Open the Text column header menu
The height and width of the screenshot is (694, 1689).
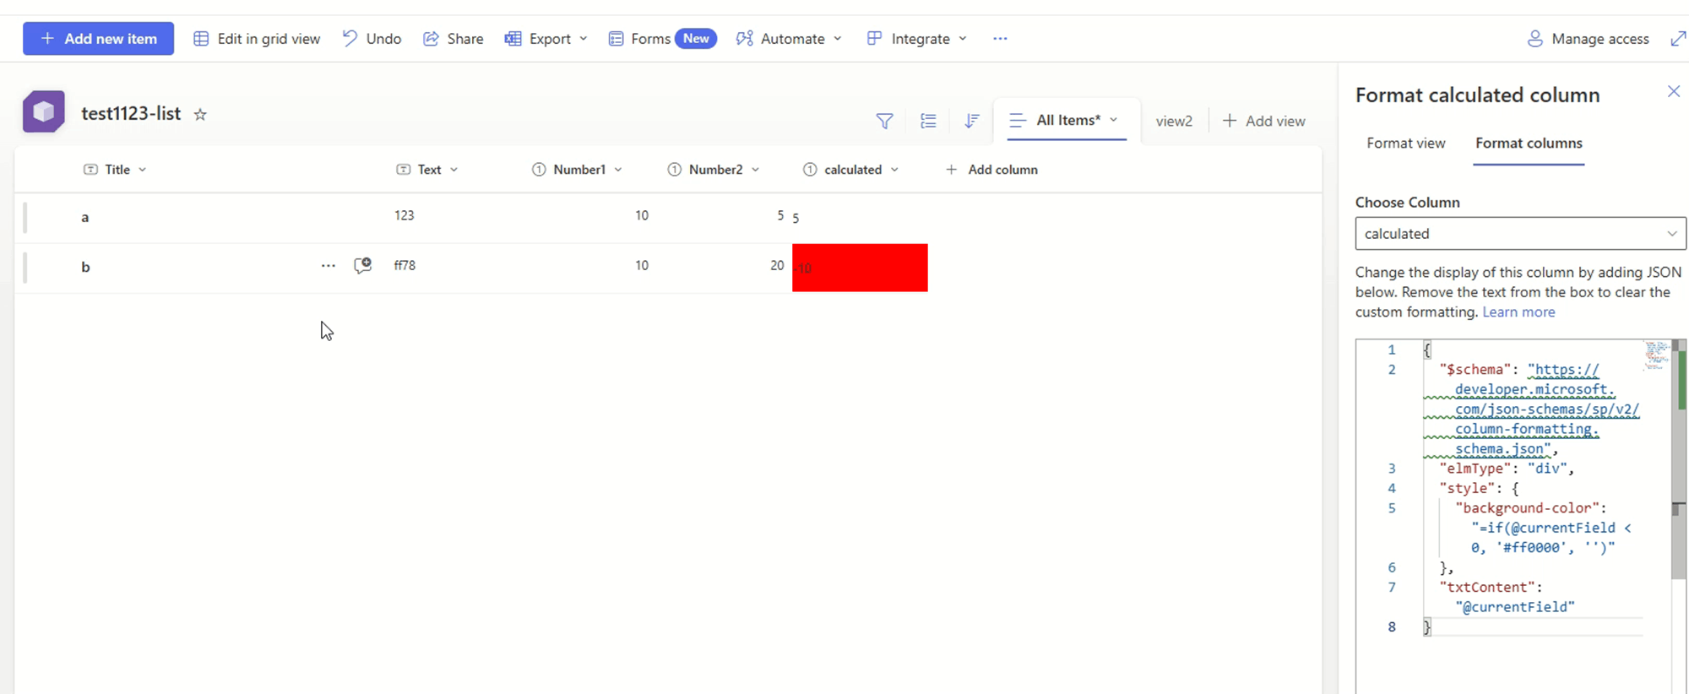[x=427, y=170]
